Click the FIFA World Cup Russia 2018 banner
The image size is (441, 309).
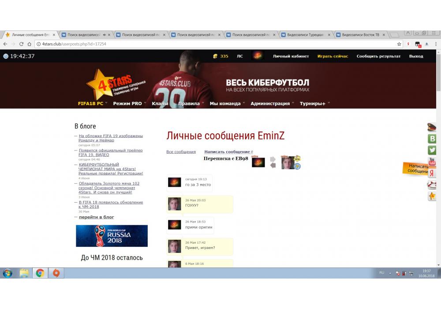click(x=112, y=236)
